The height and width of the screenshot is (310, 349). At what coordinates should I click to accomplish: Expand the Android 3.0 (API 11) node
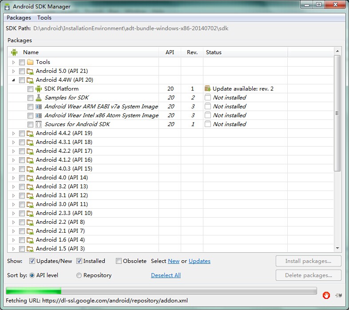point(14,204)
